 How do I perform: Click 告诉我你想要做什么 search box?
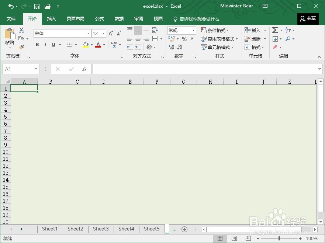point(197,19)
